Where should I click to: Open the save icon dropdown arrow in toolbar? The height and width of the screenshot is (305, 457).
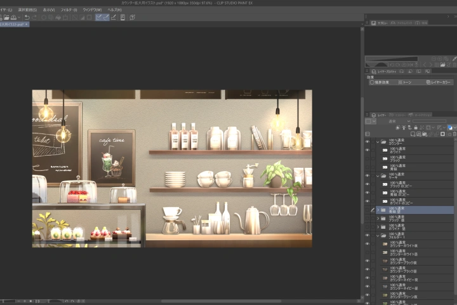pyautogui.click(x=19, y=17)
